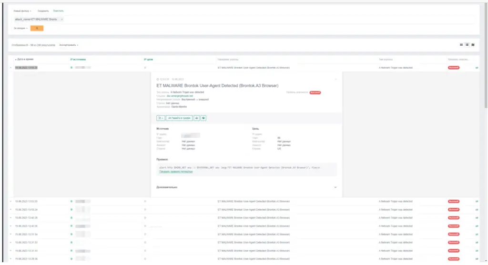Click 'Уровень опасности' column header
488x265 pixels.
pyautogui.click(x=458, y=59)
